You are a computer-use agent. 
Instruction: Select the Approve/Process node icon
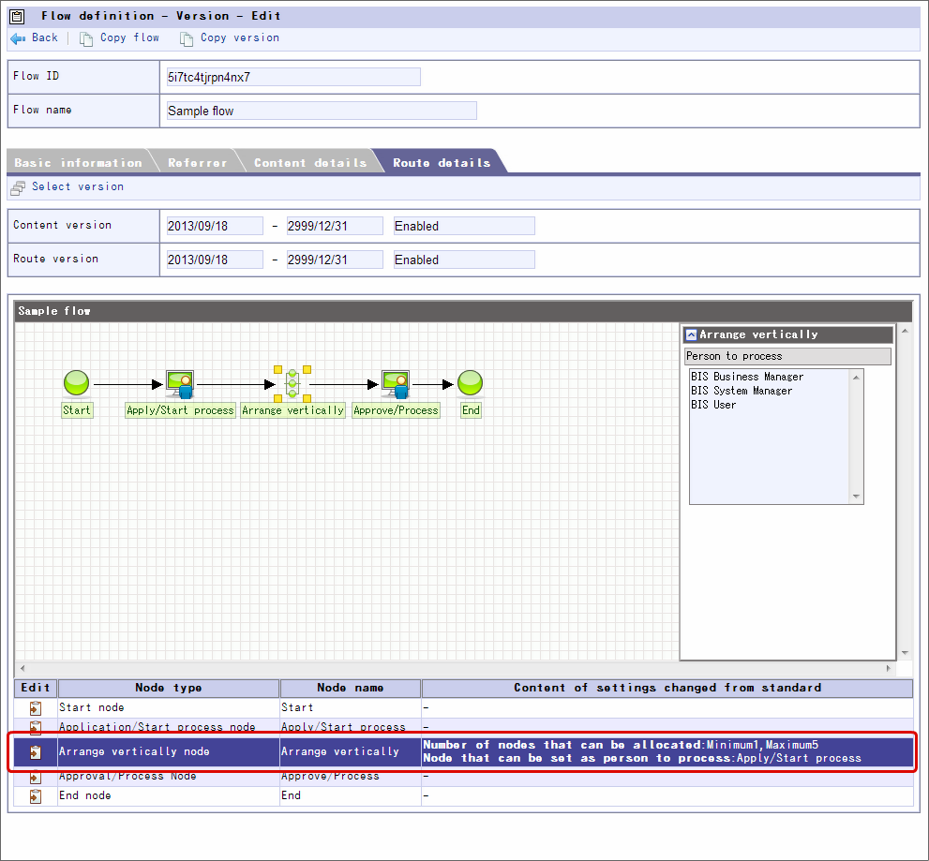coord(396,384)
